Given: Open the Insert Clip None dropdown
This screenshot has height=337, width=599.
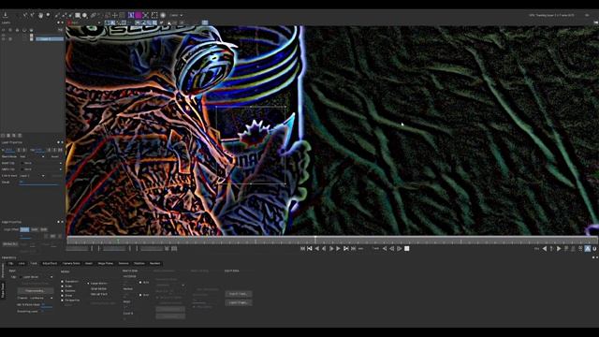Looking at the screenshot, I should coord(41,163).
